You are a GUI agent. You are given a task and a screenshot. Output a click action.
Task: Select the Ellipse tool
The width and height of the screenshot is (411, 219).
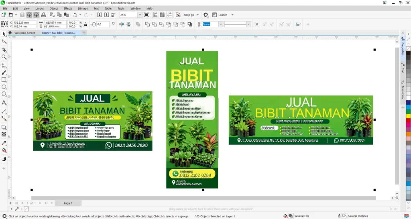(x=4, y=87)
